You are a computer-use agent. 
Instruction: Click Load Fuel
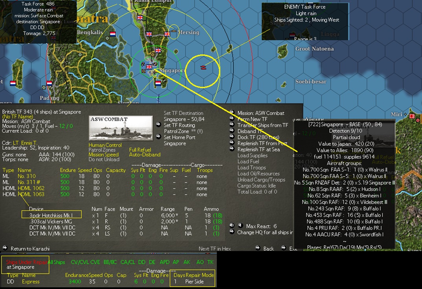pos(248,161)
